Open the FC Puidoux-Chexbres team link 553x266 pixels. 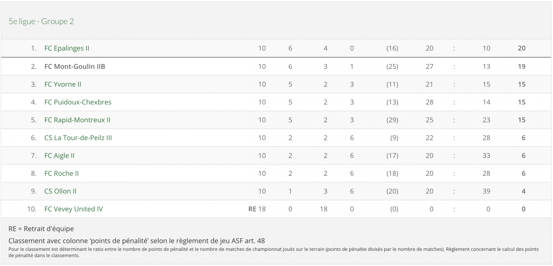(78, 102)
